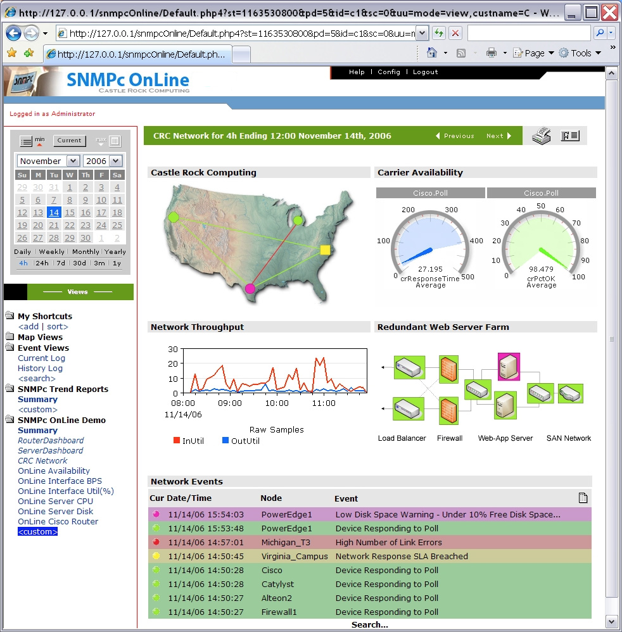
Task: Open the Network Events document icon
Action: [583, 498]
